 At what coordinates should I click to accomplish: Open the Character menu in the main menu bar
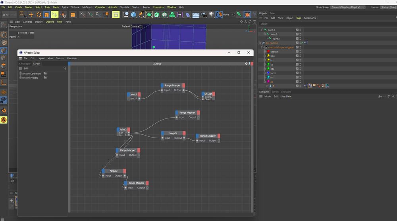(100, 7)
